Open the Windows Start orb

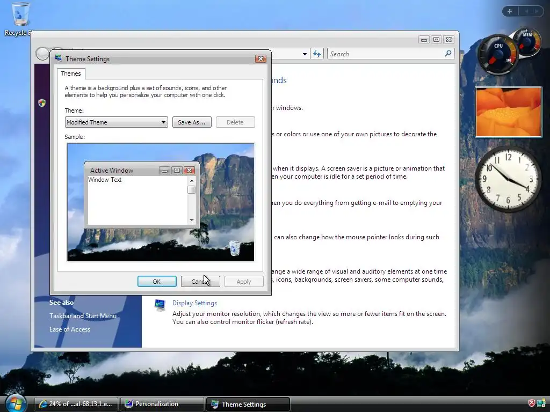[x=16, y=403]
